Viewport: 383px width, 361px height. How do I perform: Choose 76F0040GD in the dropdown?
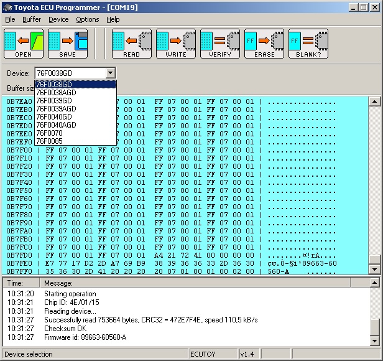coord(53,116)
